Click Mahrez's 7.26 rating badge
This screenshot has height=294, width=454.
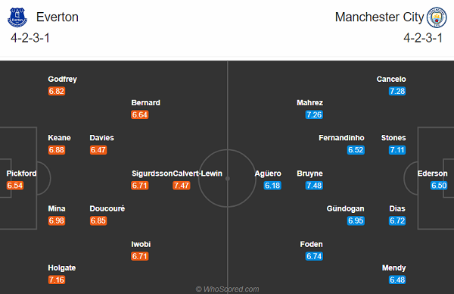[x=314, y=115]
